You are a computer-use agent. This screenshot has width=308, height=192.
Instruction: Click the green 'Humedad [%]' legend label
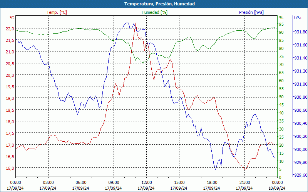154,12
